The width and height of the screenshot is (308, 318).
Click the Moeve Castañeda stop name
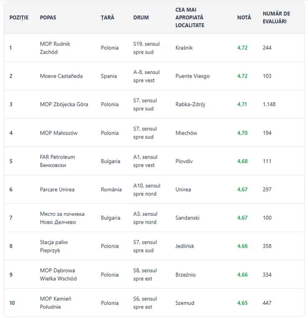pyautogui.click(x=61, y=76)
